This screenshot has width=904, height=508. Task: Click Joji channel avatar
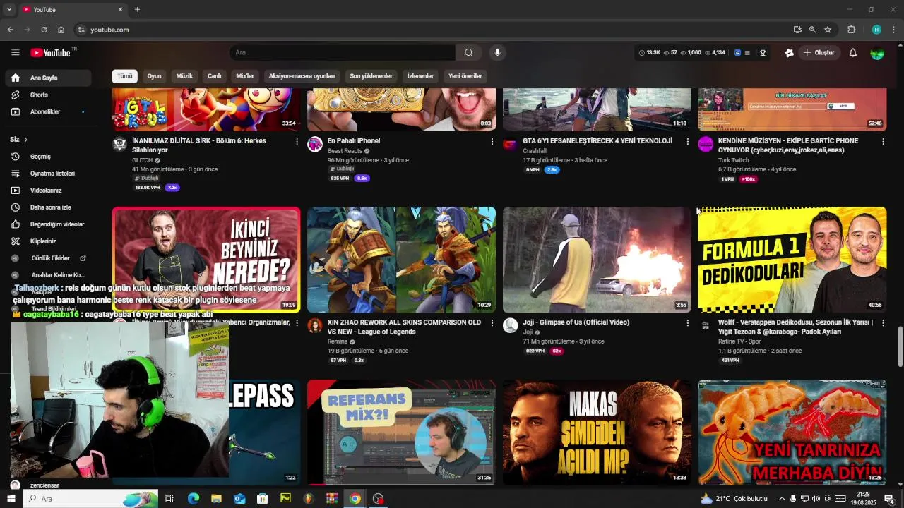[510, 325]
